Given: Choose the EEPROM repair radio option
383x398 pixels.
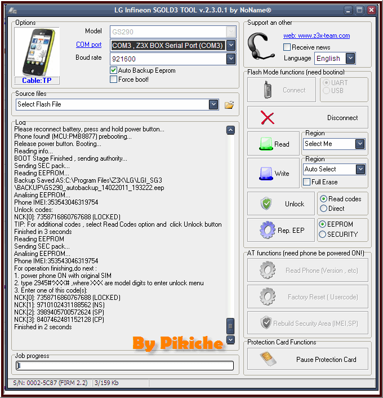Looking at the screenshot, I should point(322,224).
